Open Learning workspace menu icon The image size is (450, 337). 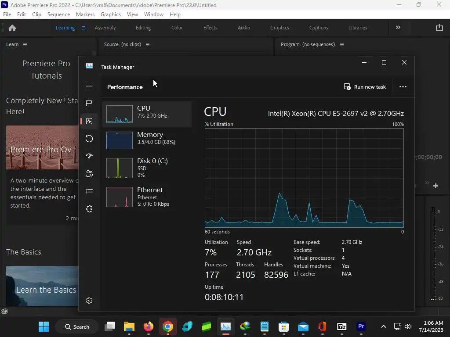click(x=83, y=28)
